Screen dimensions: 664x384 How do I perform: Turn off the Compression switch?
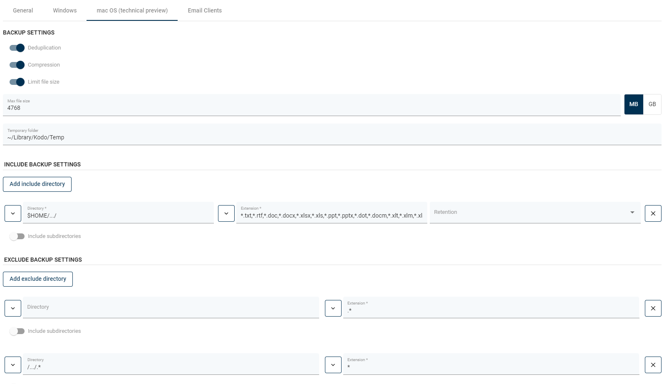(17, 65)
